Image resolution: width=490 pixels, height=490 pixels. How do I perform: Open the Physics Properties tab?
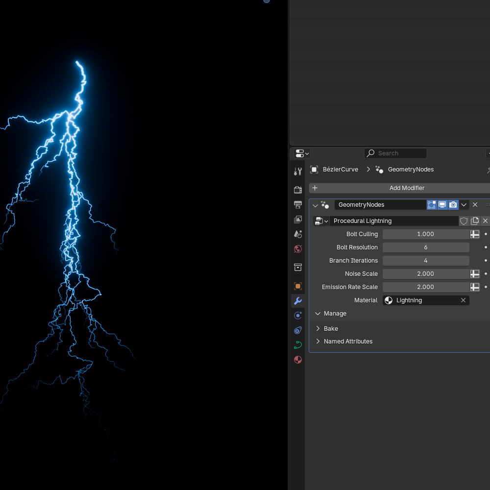pos(297,330)
